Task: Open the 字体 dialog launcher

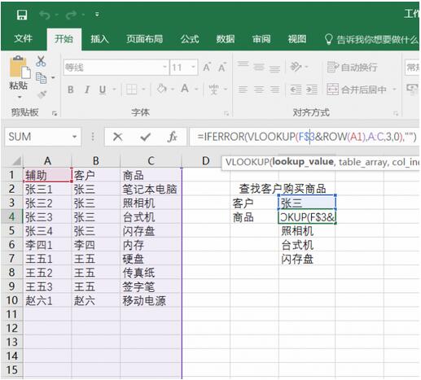Action: coord(226,113)
